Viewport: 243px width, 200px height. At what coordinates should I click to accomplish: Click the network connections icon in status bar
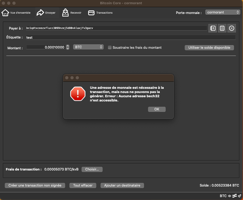coord(234,196)
